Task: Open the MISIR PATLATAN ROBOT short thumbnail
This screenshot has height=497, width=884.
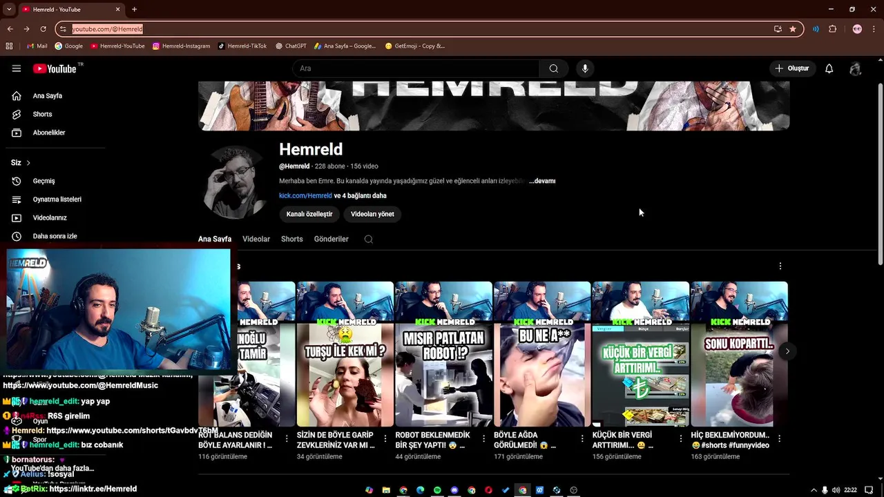Action: pyautogui.click(x=443, y=354)
